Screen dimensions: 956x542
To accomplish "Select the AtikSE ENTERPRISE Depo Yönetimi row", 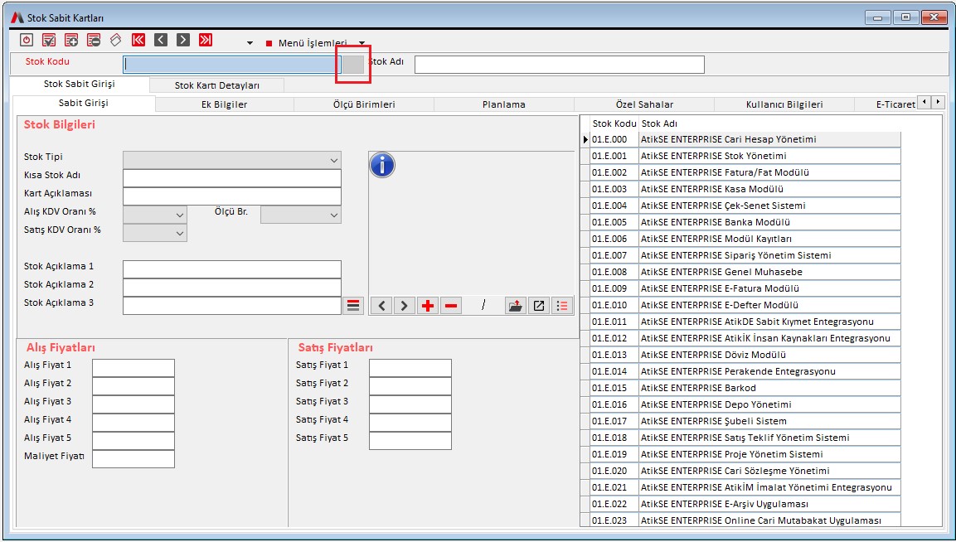I will coord(745,404).
